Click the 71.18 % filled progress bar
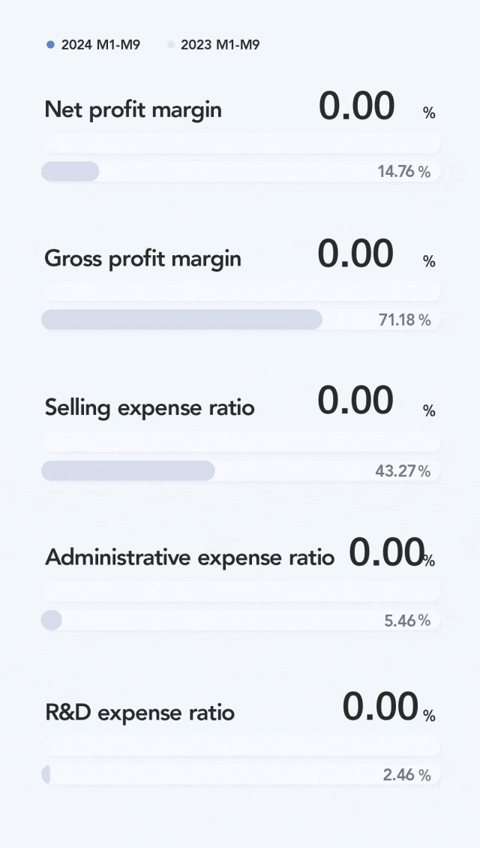The image size is (480, 848). [181, 320]
